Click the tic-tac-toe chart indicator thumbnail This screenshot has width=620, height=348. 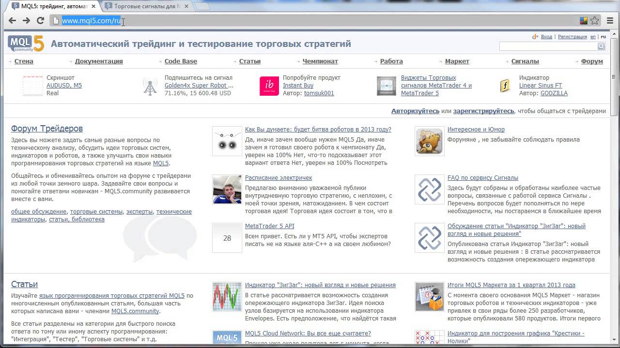click(429, 337)
